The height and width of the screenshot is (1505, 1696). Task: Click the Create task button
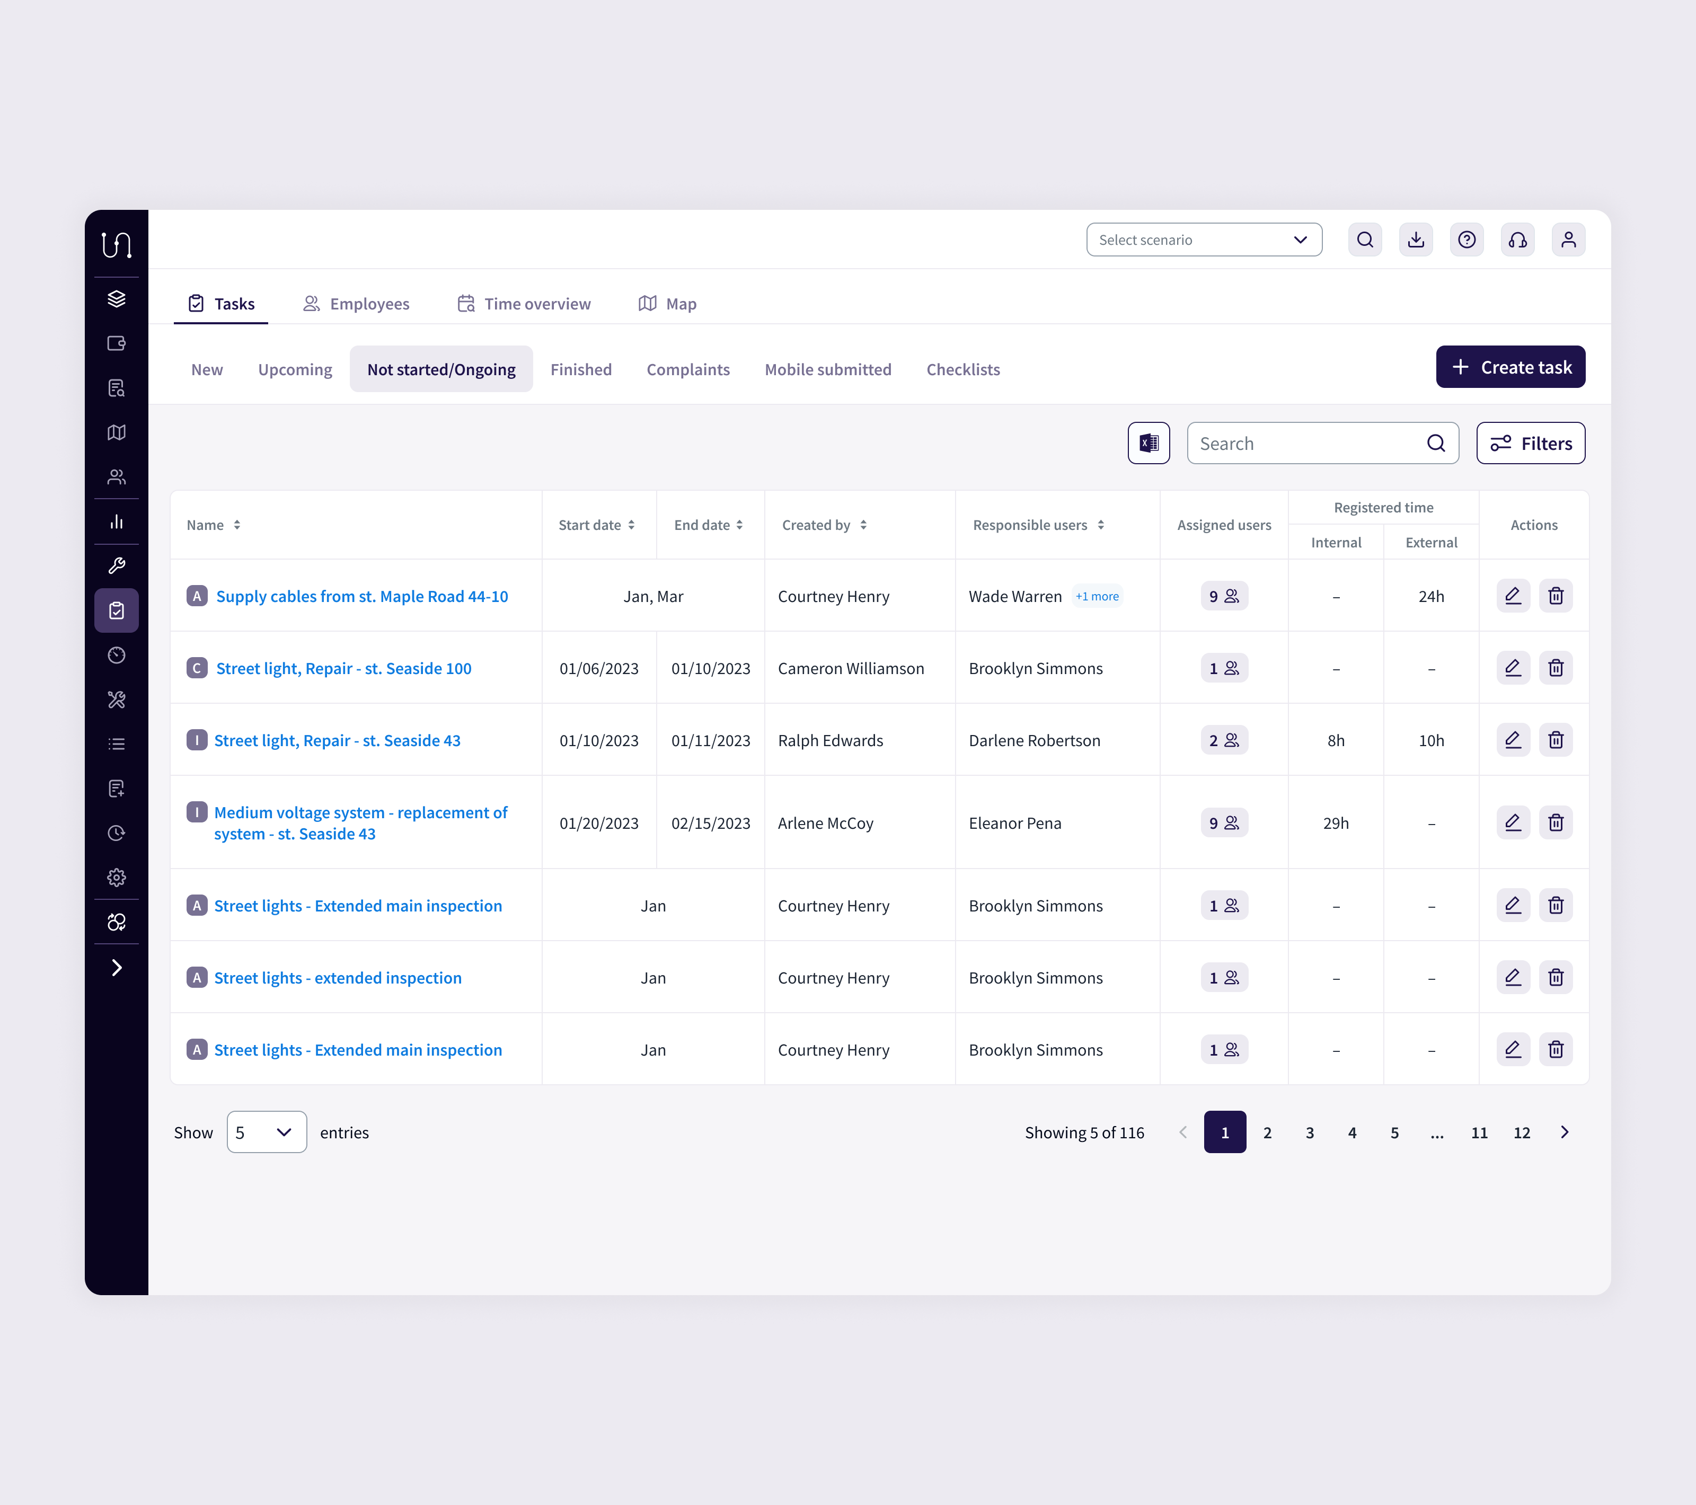pyautogui.click(x=1509, y=367)
